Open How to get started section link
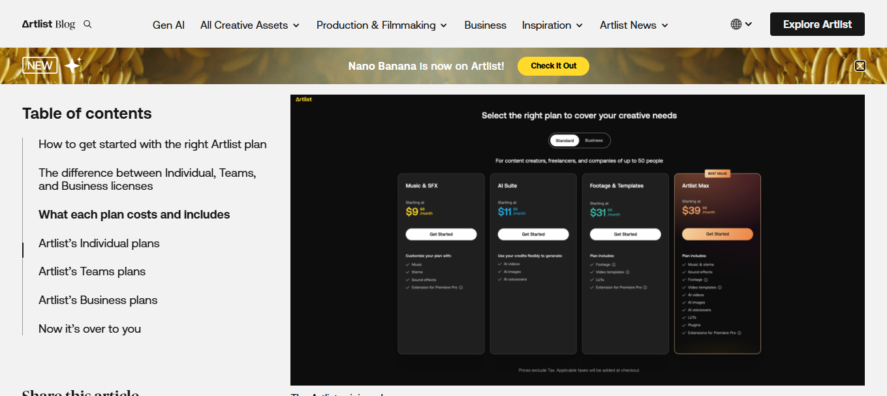The image size is (887, 396). (x=152, y=144)
